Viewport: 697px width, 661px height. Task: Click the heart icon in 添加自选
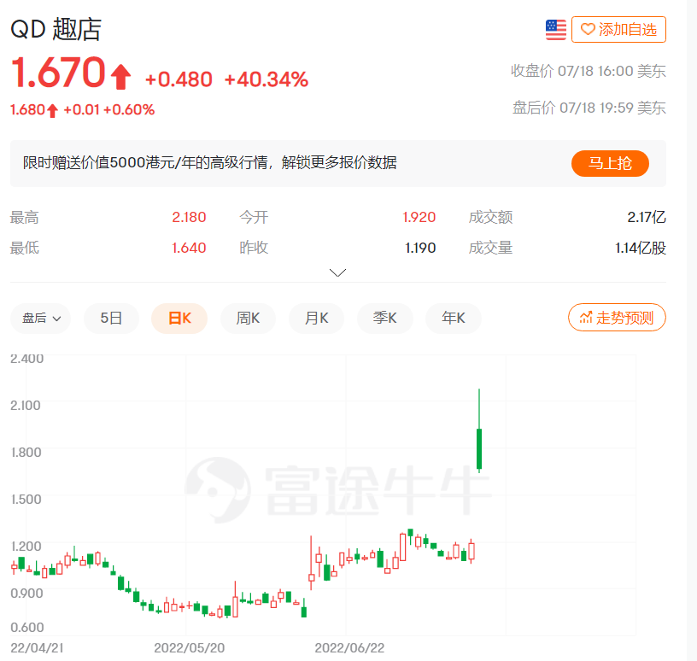(588, 30)
